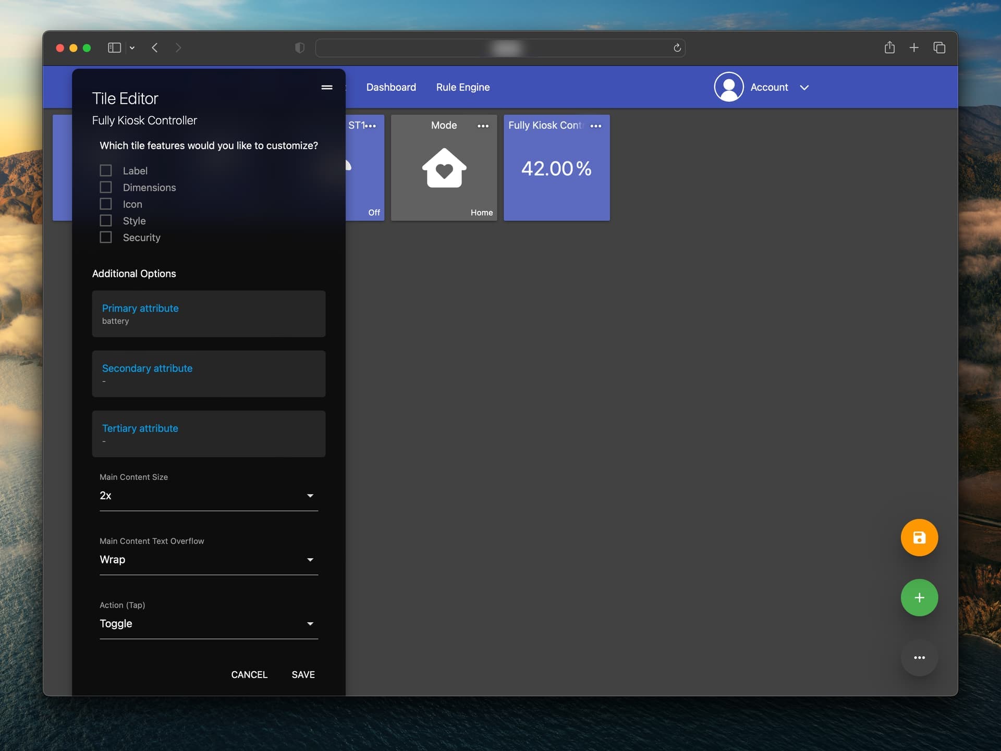Click the browser reload page icon
Viewport: 1001px width, 751px height.
coord(677,48)
